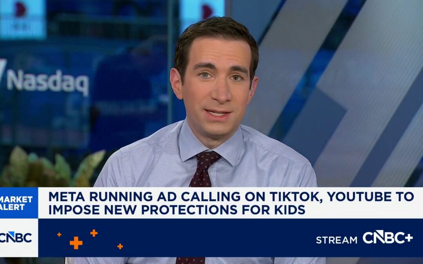Screen dimensions: 423x264
Task: Click the CNBC peacock logo at bottom left
Action: click(16, 237)
